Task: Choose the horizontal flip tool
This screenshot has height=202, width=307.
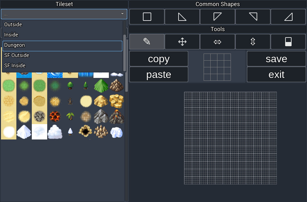Action: (x=217, y=41)
